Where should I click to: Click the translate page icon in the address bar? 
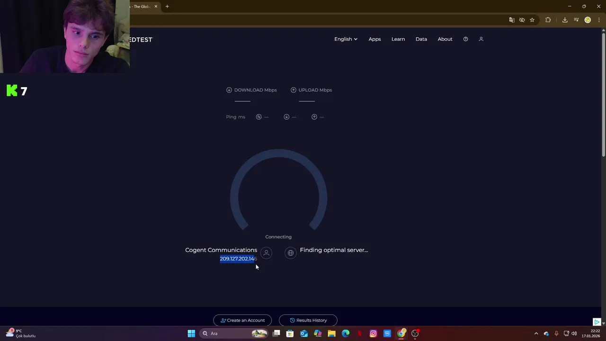point(512,20)
